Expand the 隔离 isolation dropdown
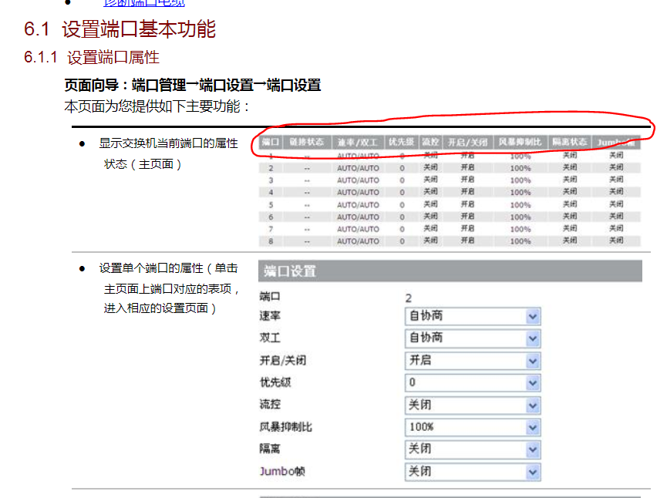Viewport: 667px width, 498px height. point(473,449)
